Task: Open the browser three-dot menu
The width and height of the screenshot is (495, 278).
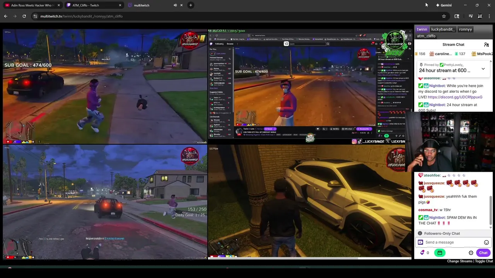Action: tap(489, 16)
